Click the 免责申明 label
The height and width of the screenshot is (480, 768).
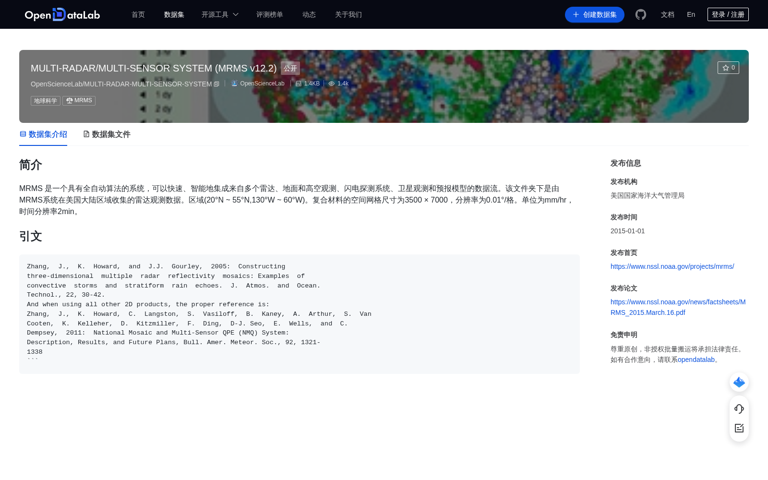coord(624,335)
